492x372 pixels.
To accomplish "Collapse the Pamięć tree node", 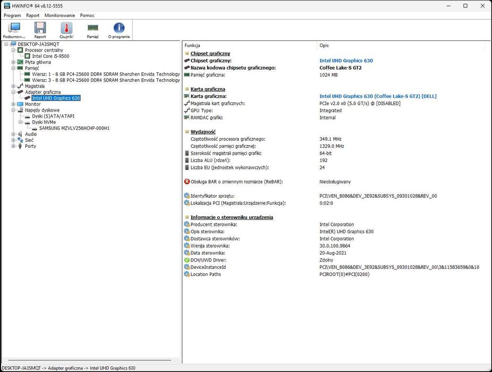I will tap(13, 68).
